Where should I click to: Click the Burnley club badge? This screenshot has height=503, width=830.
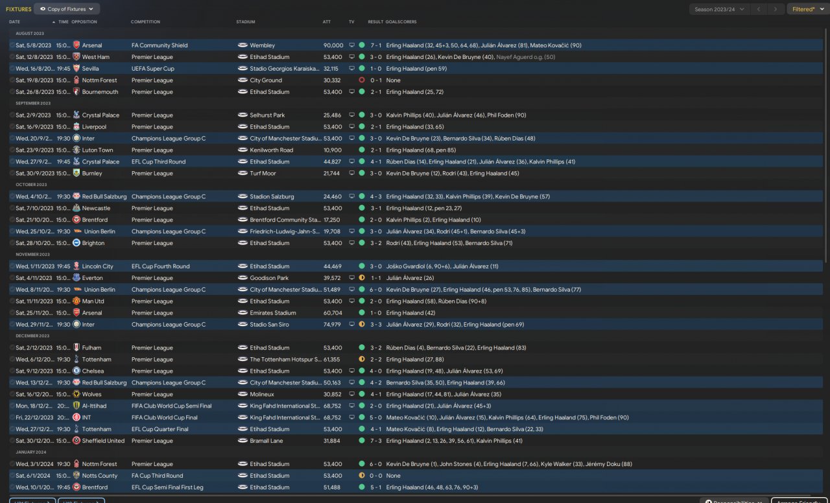tap(77, 174)
